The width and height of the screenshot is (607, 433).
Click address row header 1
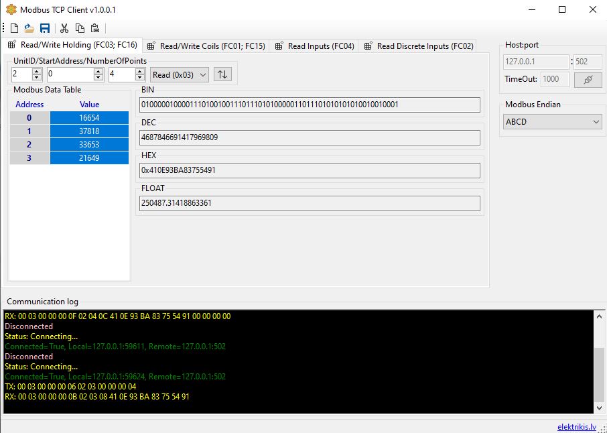pos(29,131)
